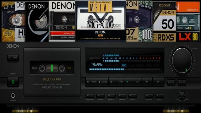Open the Library panel
Image resolution: width=201 pixels, height=113 pixels.
click(122, 96)
